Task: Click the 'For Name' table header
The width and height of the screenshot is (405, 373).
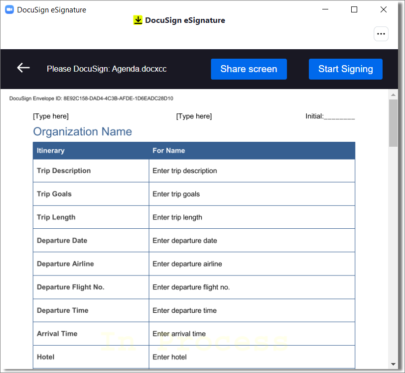Action: (x=169, y=151)
